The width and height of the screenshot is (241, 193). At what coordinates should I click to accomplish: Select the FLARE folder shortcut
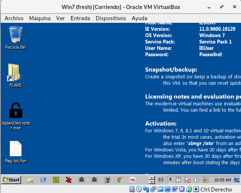pos(15,75)
